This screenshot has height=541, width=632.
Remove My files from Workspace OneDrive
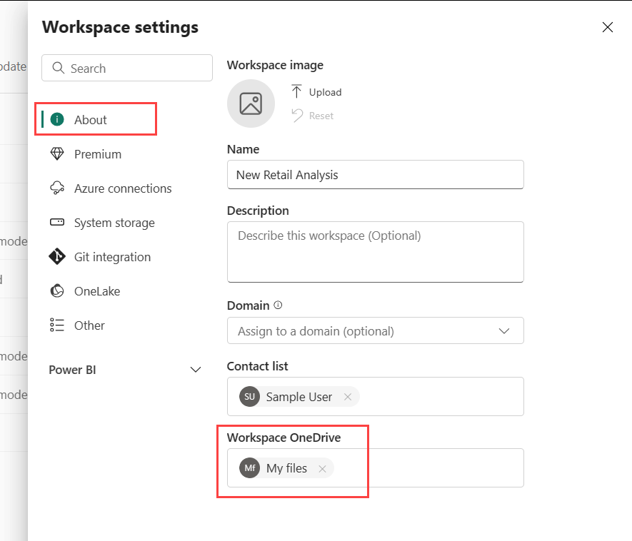click(322, 468)
